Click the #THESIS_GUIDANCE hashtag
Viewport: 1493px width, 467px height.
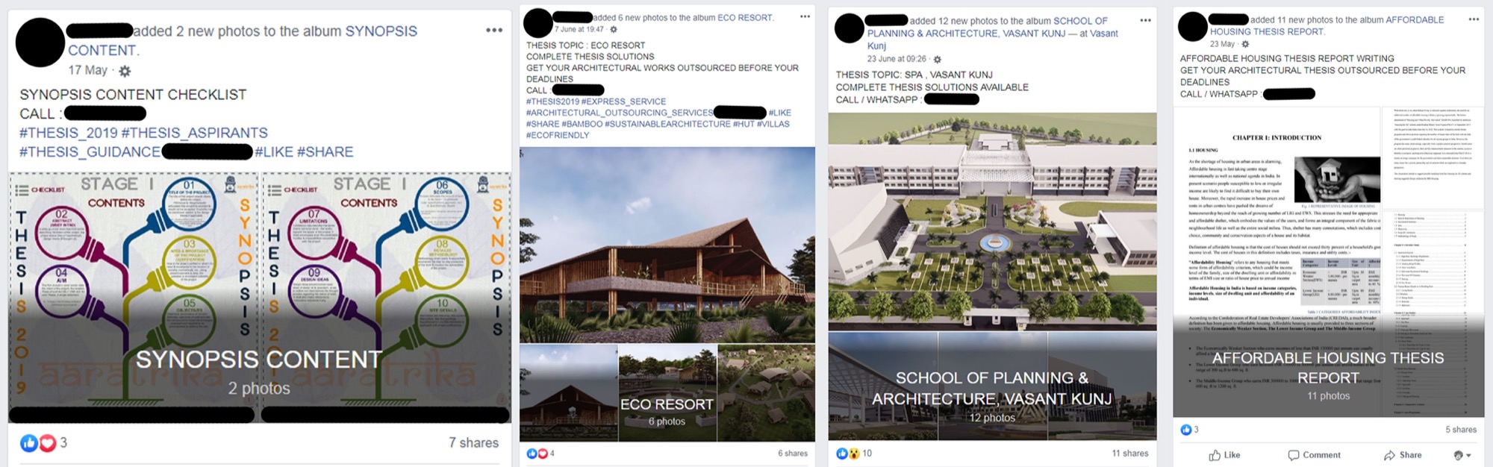[90, 152]
